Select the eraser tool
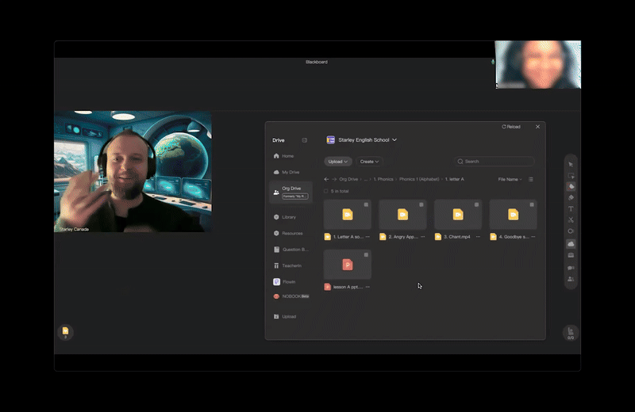This screenshot has width=635, height=412. pos(571,198)
